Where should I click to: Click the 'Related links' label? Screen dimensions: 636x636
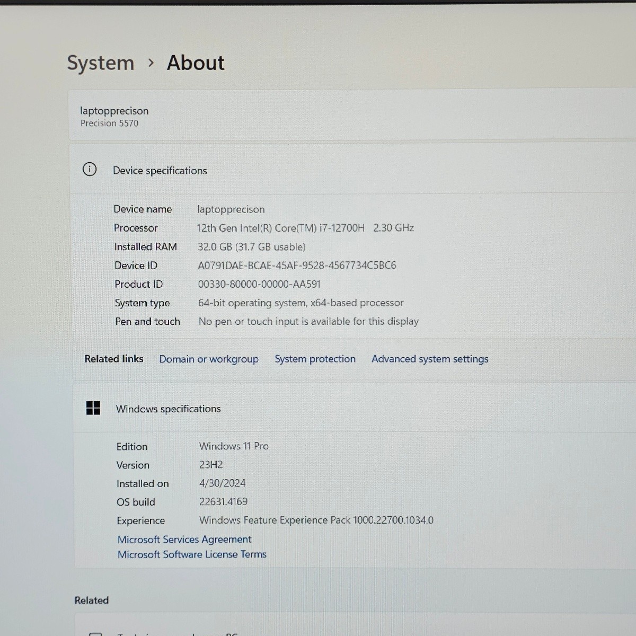114,359
